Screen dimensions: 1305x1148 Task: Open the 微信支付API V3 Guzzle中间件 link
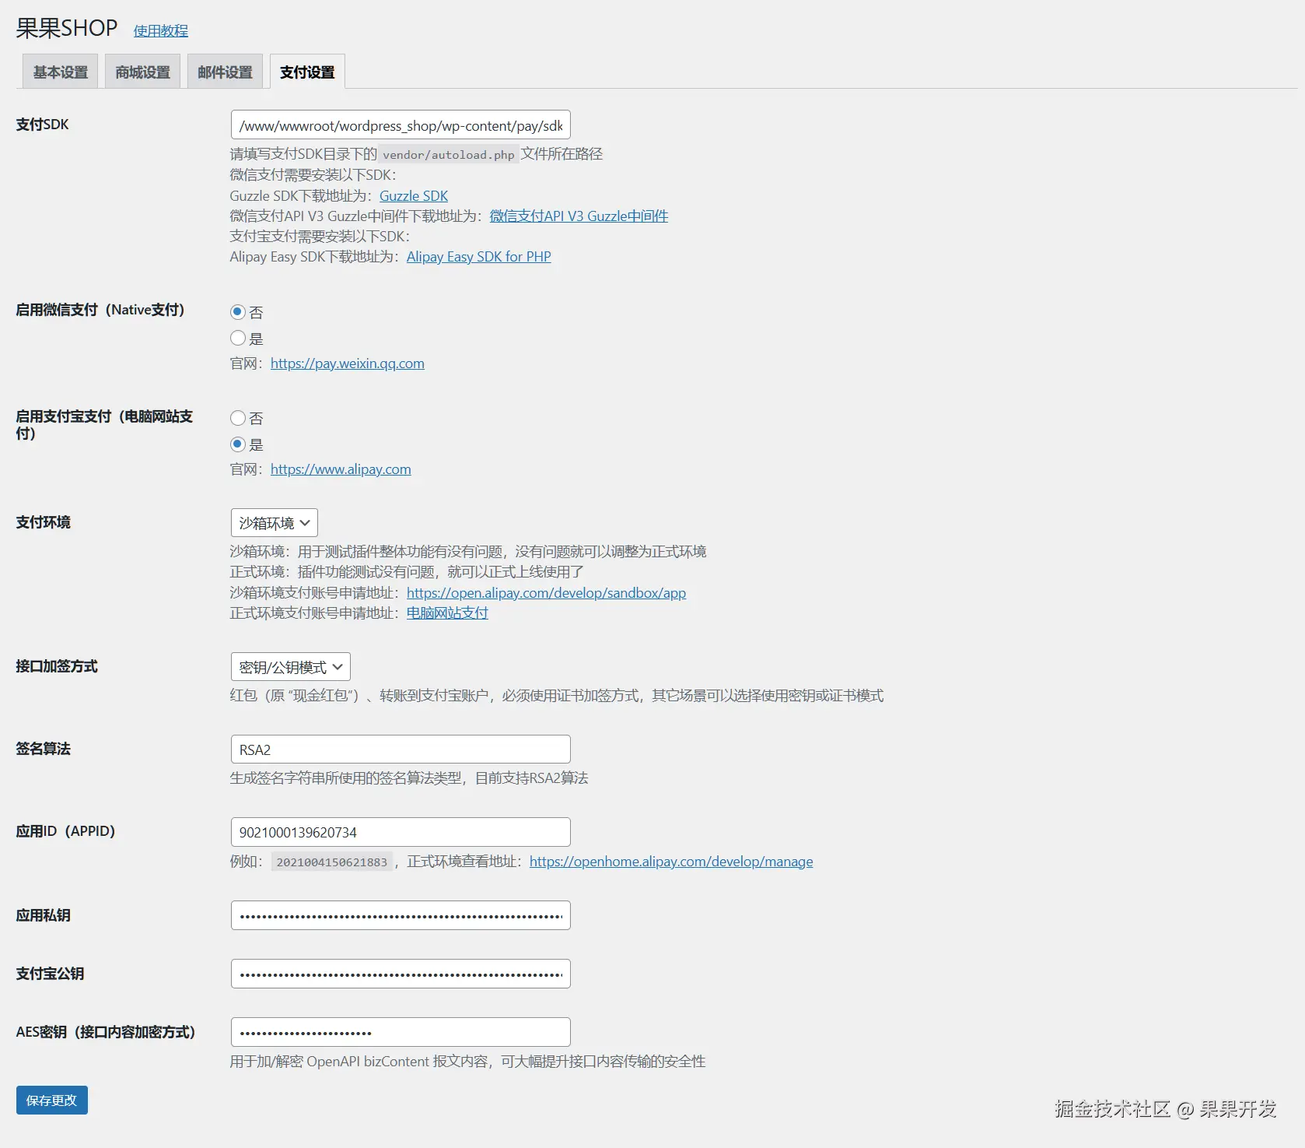(x=578, y=216)
